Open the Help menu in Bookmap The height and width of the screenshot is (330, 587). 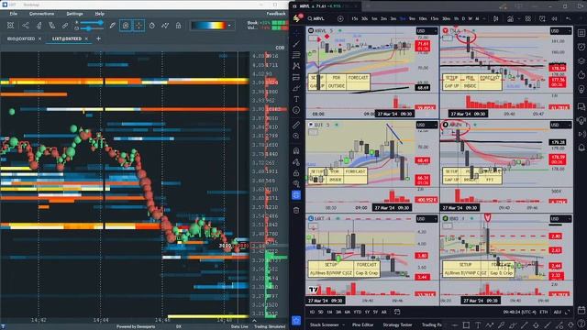[100, 14]
